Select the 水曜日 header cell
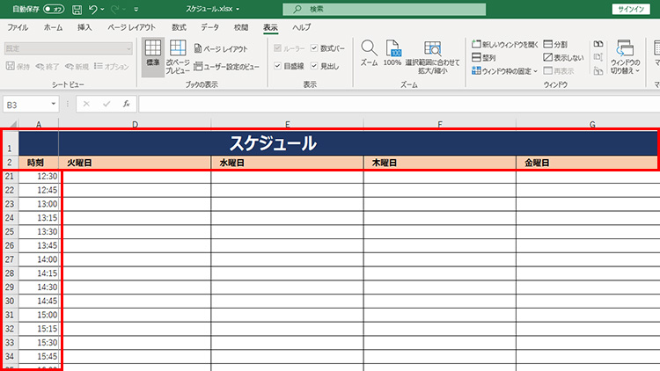This screenshot has width=660, height=371. click(x=287, y=163)
